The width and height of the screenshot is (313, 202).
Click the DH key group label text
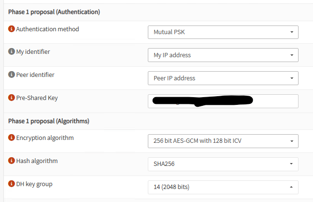(34, 184)
